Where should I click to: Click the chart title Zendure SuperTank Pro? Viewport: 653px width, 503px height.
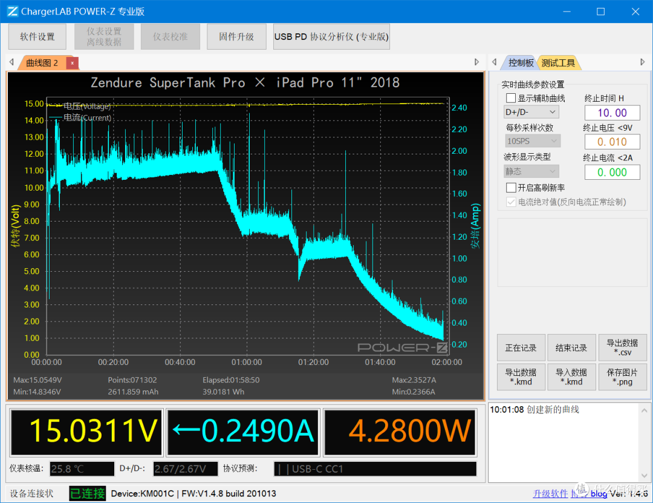tap(245, 82)
